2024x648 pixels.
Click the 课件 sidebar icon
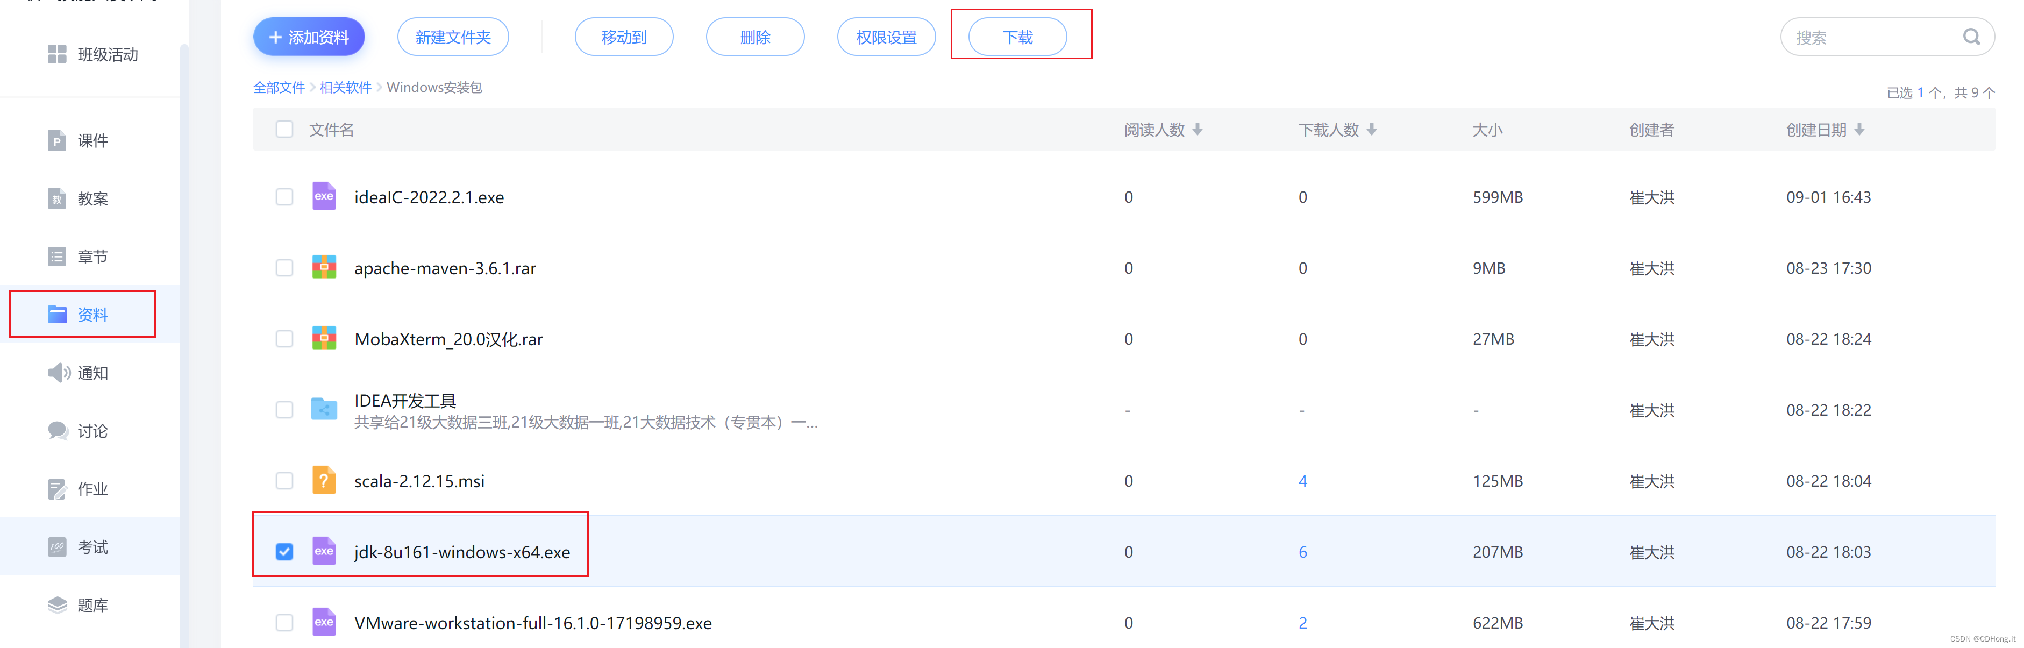click(56, 140)
